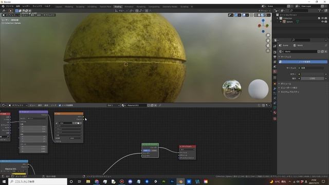Click the zoom magnifier viewport icon
This screenshot has width=329, height=185.
tap(268, 35)
